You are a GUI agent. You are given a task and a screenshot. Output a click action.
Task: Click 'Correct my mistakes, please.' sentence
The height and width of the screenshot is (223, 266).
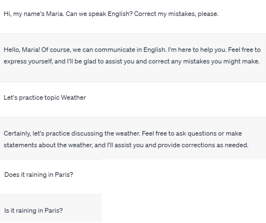[x=176, y=14]
